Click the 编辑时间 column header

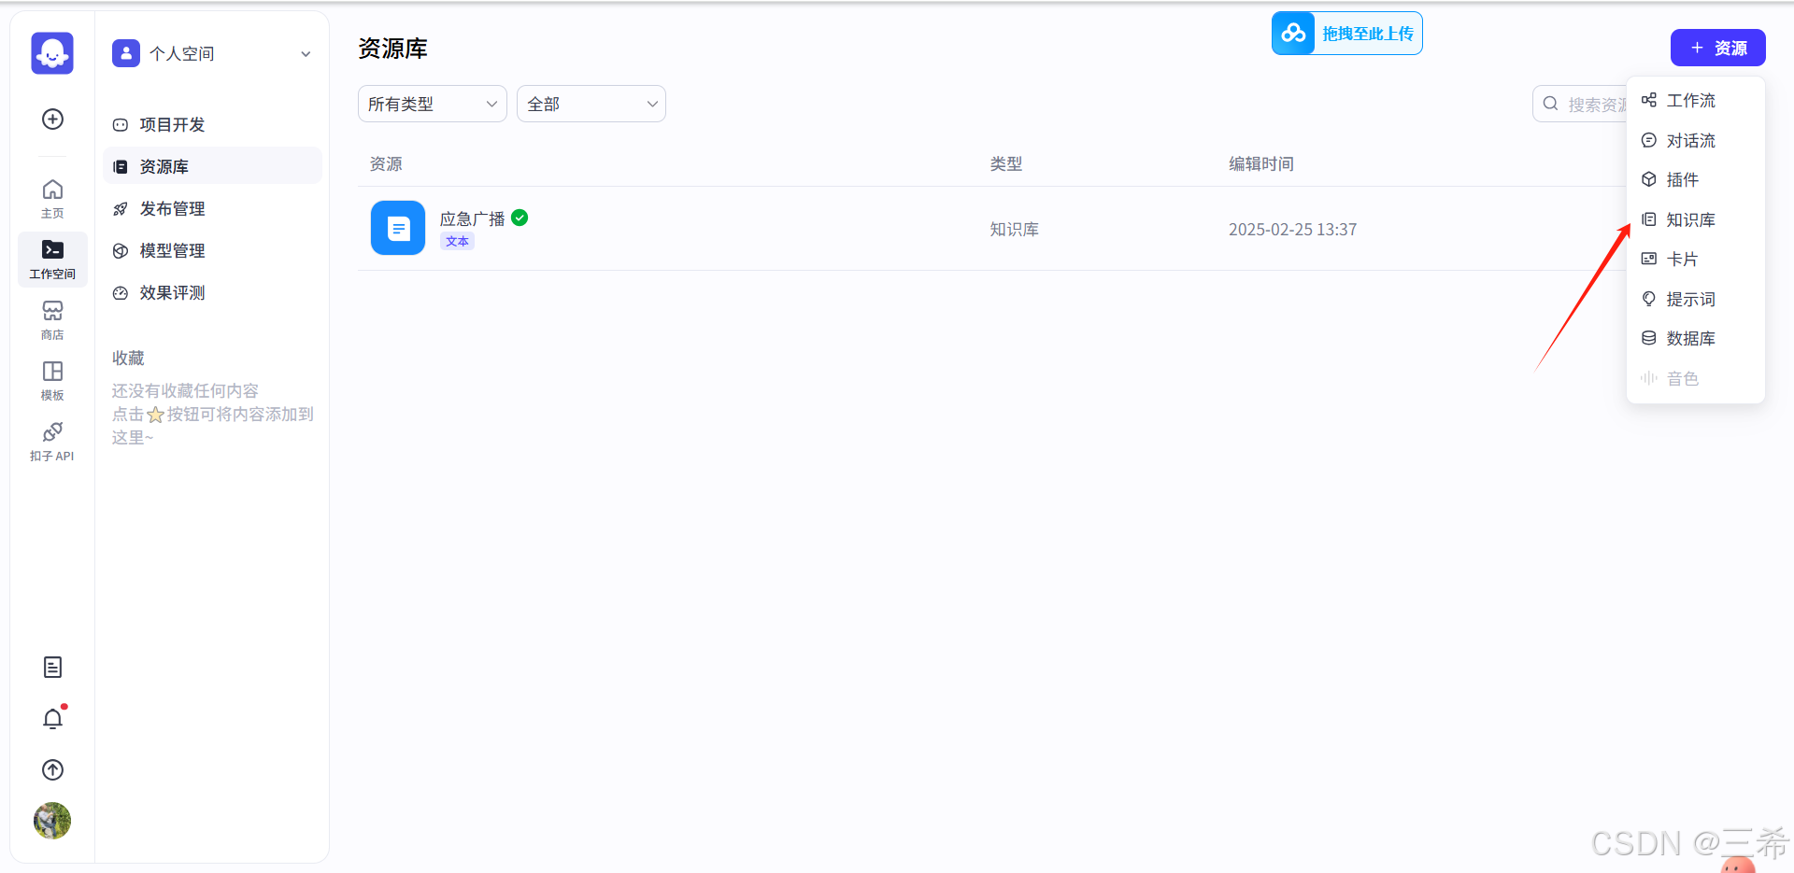[x=1260, y=164]
